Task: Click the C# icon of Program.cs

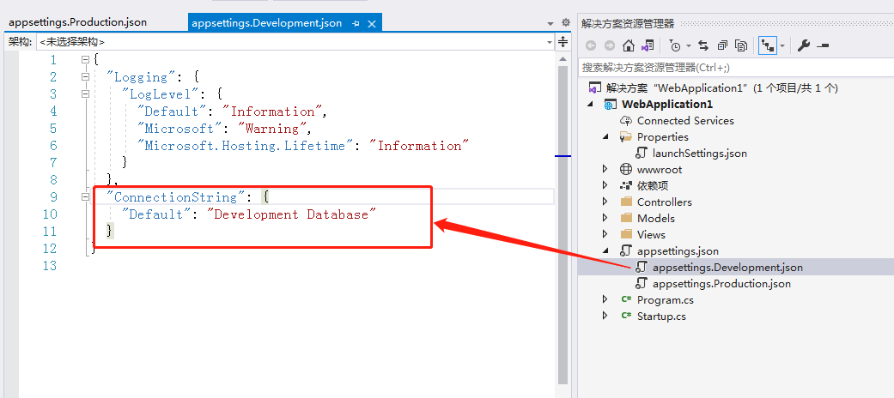Action: click(626, 299)
